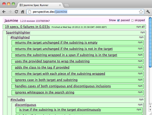
Task: Open a new browser tab
Action: [x=66, y=5]
